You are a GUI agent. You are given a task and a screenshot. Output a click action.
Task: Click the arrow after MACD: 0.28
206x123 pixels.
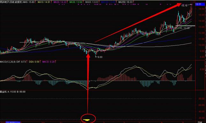coord(55,62)
